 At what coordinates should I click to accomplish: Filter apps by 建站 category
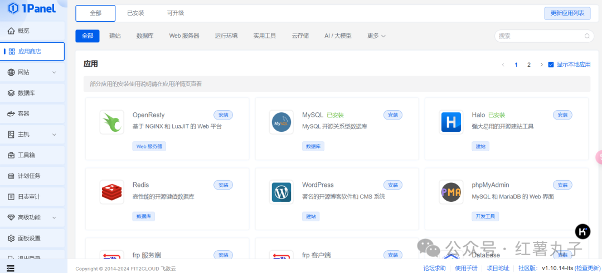[115, 36]
